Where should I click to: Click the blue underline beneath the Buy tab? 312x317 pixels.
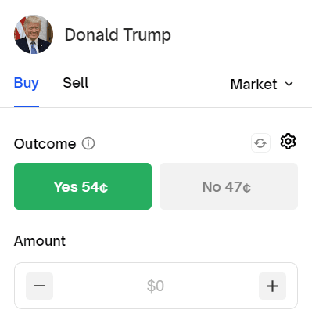[x=27, y=106]
